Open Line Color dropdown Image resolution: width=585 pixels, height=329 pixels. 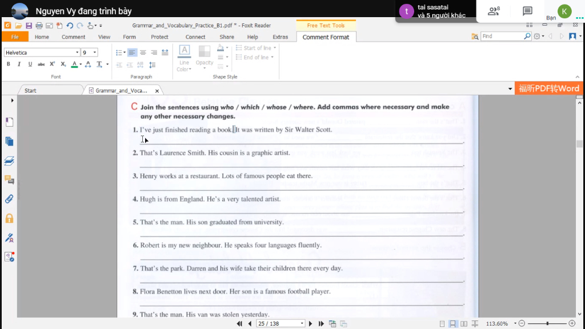tap(185, 59)
